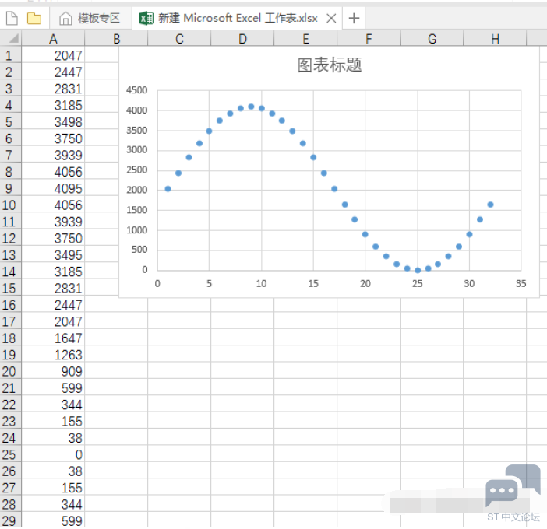The image size is (547, 529).
Task: Click cell containing 3939 in row 11
Action: [x=53, y=222]
